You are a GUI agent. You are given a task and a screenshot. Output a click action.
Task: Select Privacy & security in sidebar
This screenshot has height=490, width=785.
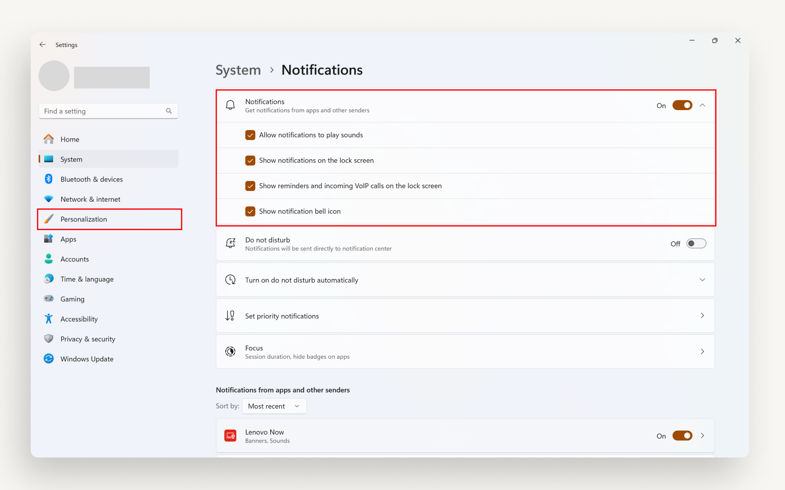(x=48, y=339)
